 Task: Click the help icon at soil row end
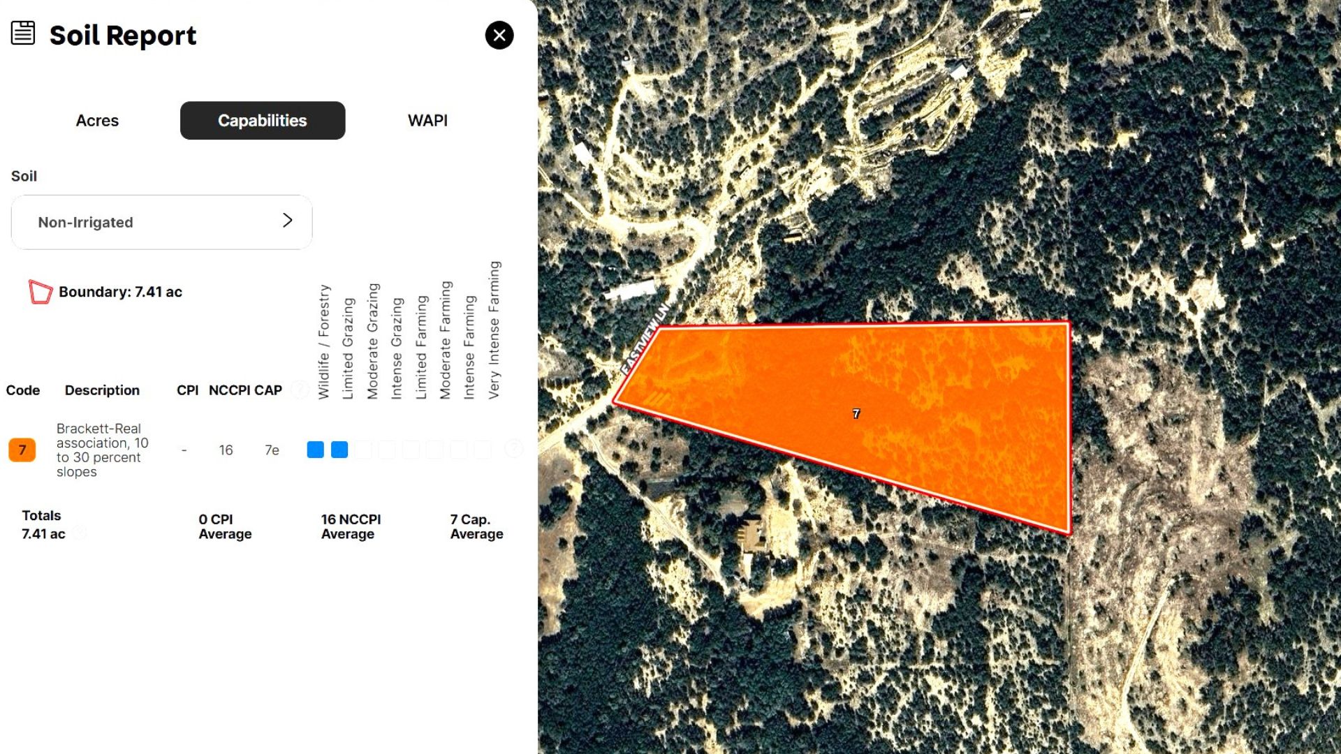(513, 449)
